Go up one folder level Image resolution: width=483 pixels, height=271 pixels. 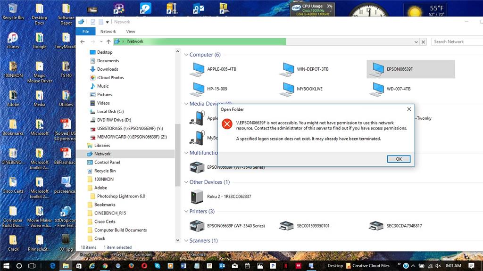coord(108,41)
